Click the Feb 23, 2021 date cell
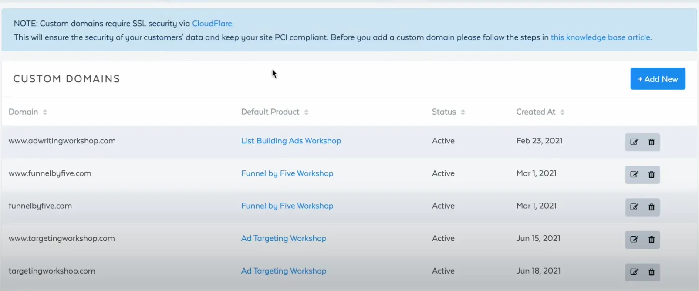Image resolution: width=699 pixels, height=291 pixels. 539,141
